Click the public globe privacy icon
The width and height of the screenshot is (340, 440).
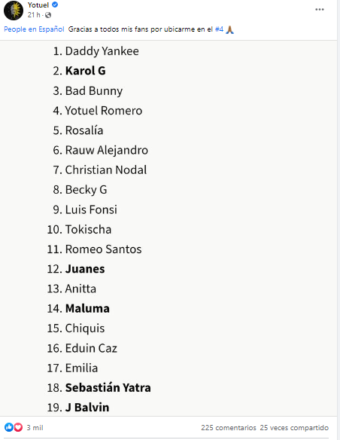pos(48,15)
